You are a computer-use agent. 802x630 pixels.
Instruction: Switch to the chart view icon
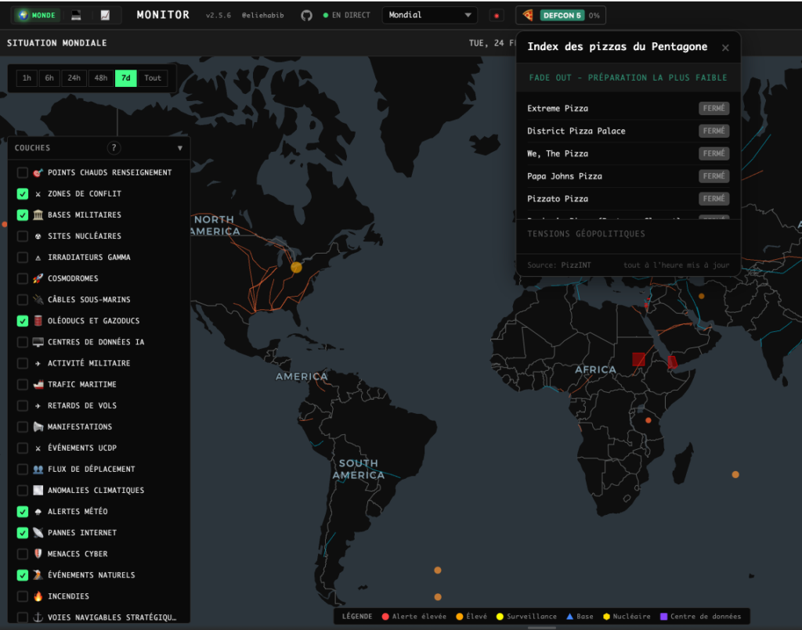tap(105, 15)
